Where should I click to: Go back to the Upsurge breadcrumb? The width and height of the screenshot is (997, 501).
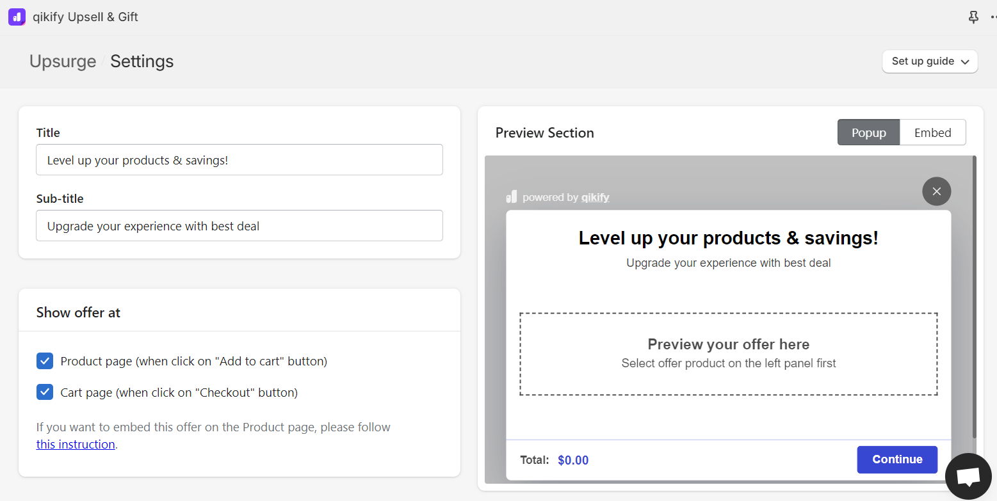(63, 61)
